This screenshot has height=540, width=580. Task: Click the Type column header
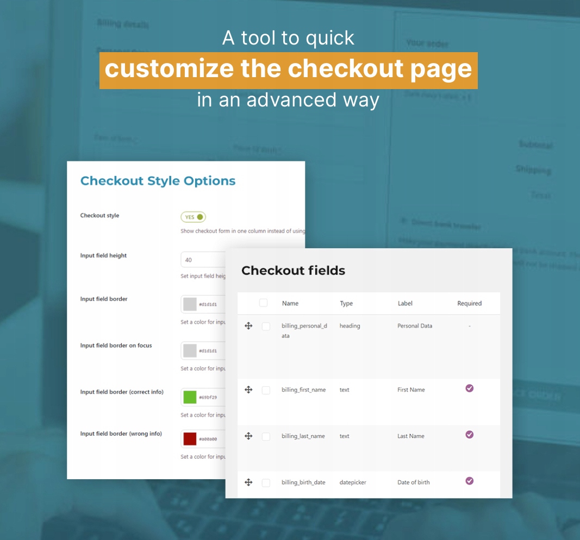pyautogui.click(x=346, y=303)
